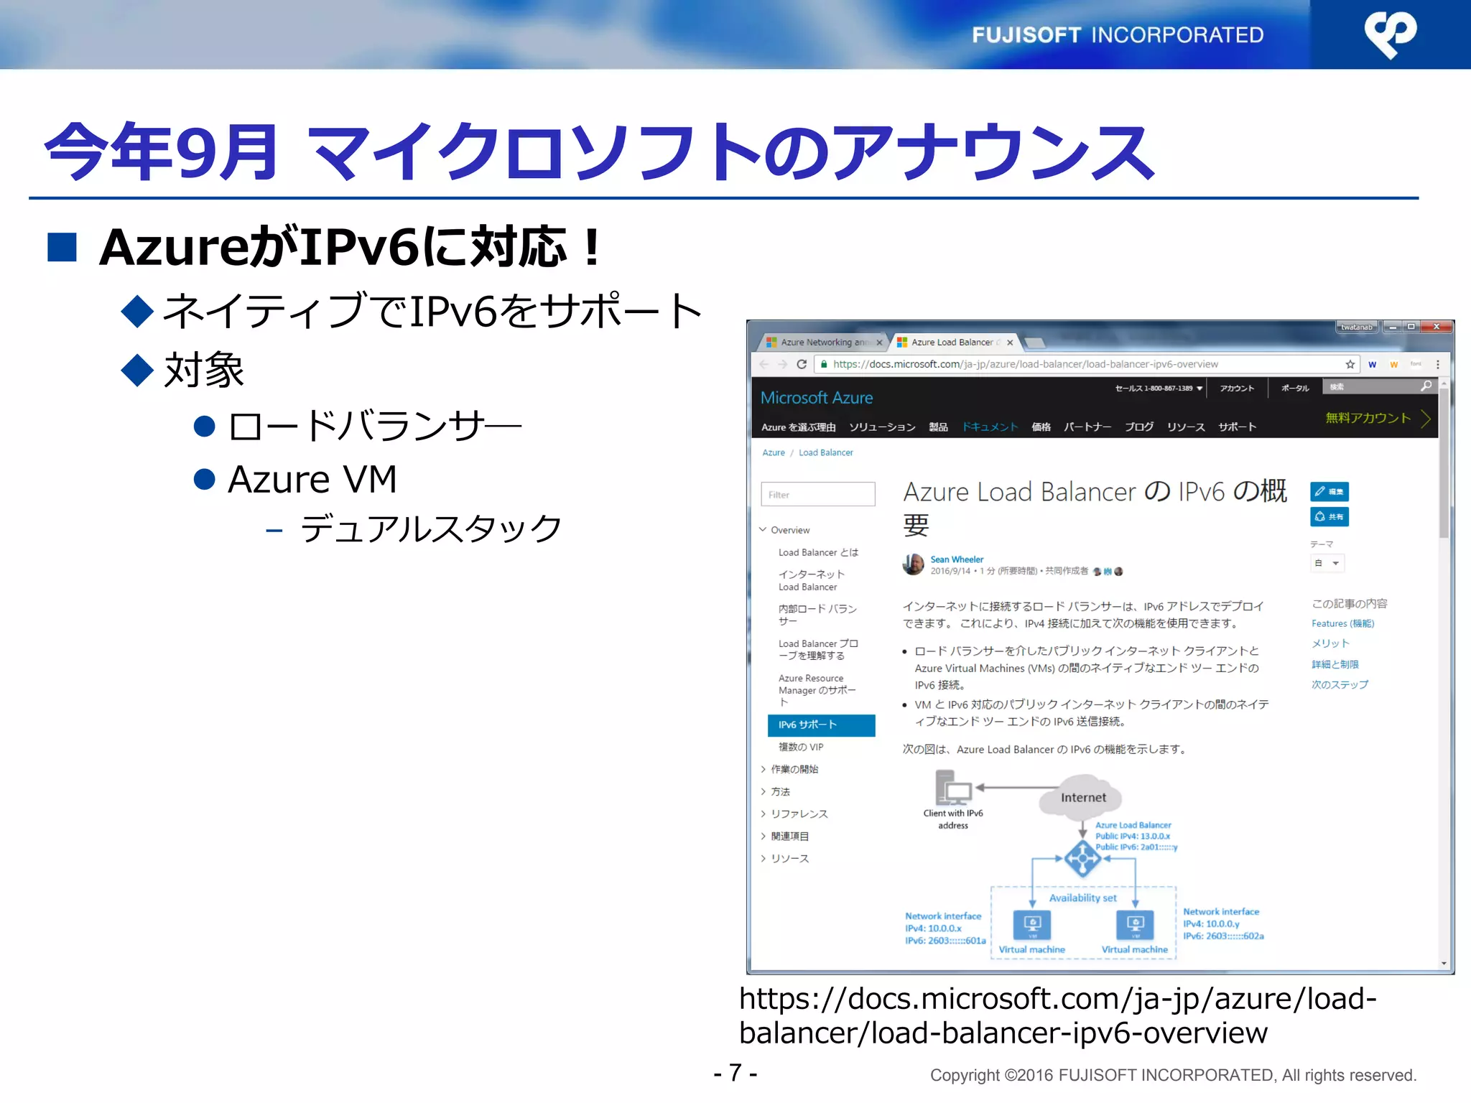Viewport: 1471px width, 1103px height.
Task: Jump to Features (機能) section
Action: (x=1342, y=623)
